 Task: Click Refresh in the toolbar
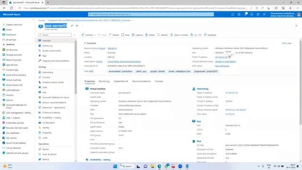[162, 35]
